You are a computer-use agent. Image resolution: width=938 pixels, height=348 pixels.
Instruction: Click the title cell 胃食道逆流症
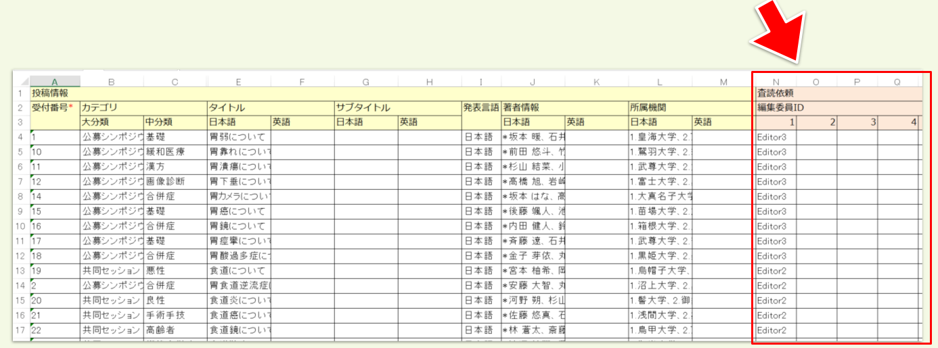click(239, 286)
